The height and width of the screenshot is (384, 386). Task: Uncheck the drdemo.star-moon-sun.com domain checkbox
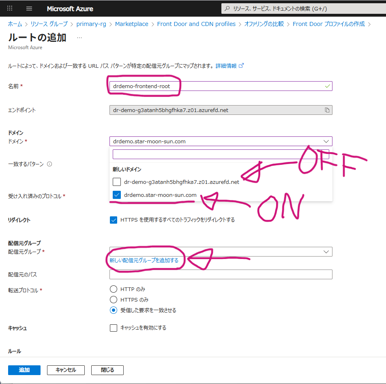117,195
